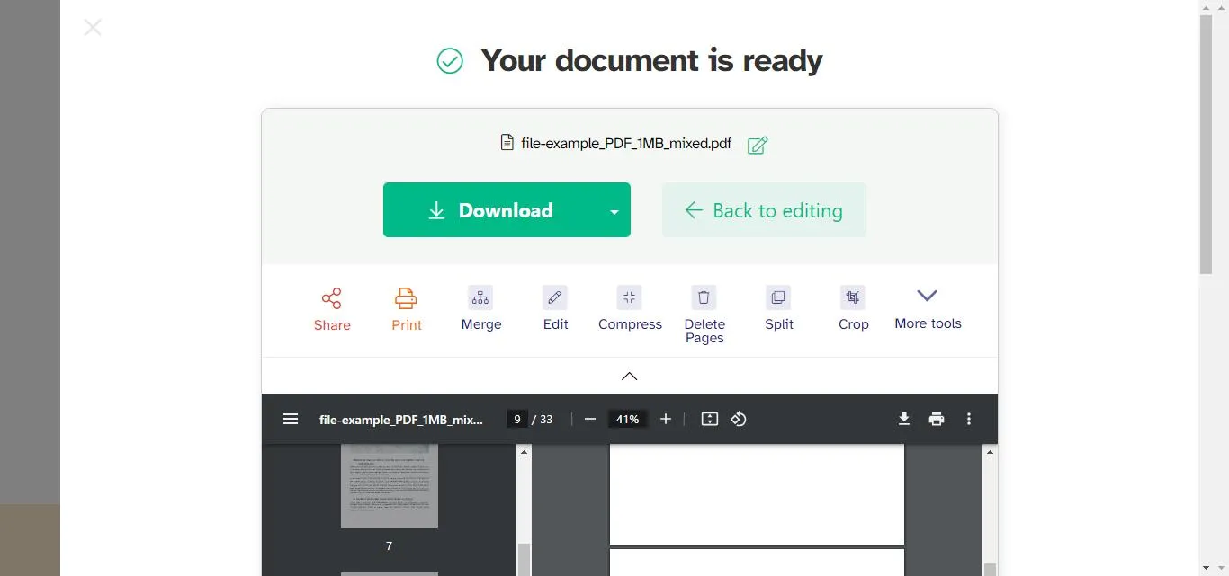Click Back to editing
The image size is (1229, 576).
coord(764,210)
